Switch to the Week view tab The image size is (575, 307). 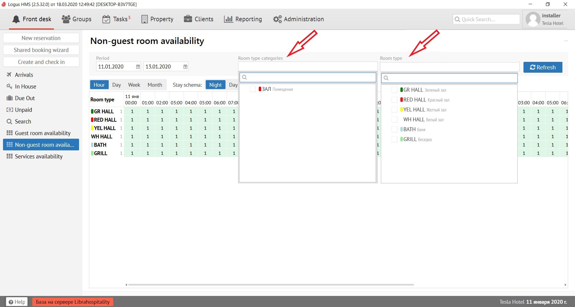tap(134, 85)
